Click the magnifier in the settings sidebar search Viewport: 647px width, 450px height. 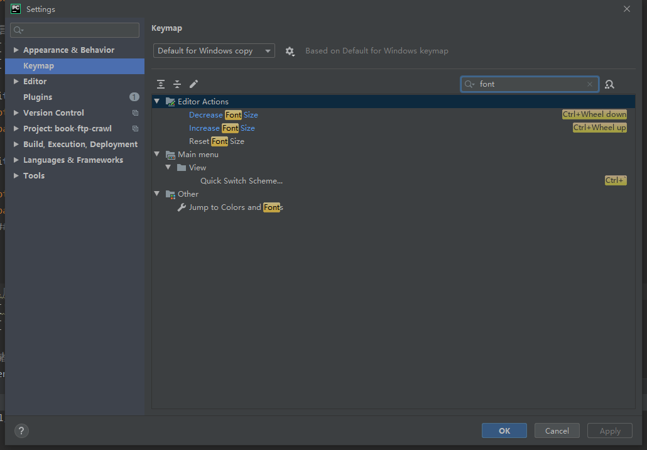click(19, 30)
